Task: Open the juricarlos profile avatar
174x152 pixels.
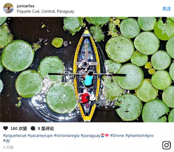Action: point(8,8)
